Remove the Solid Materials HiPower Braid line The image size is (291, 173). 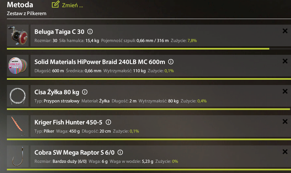[x=285, y=61]
